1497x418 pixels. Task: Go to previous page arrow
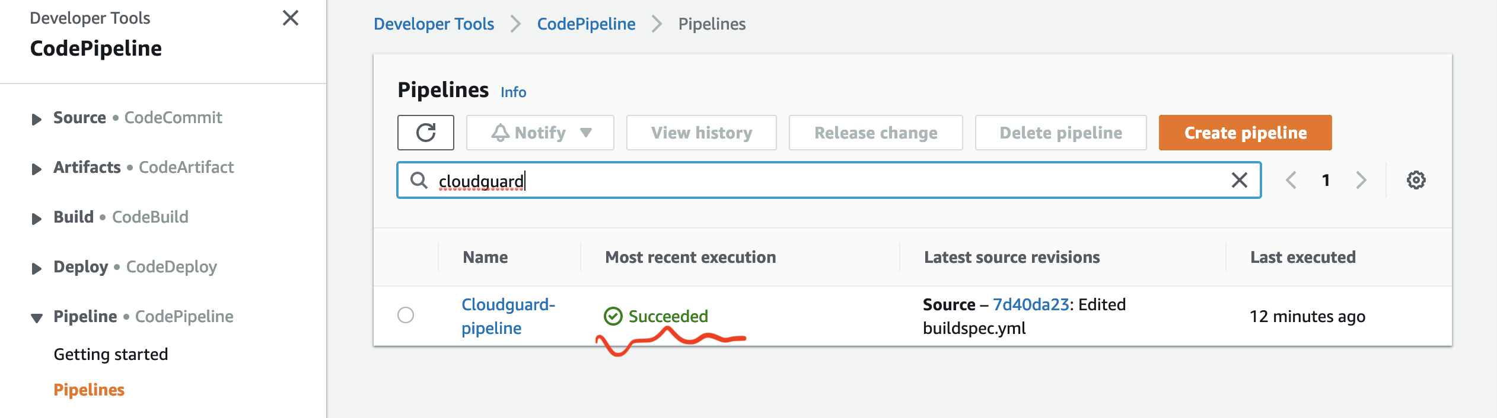pyautogui.click(x=1291, y=180)
